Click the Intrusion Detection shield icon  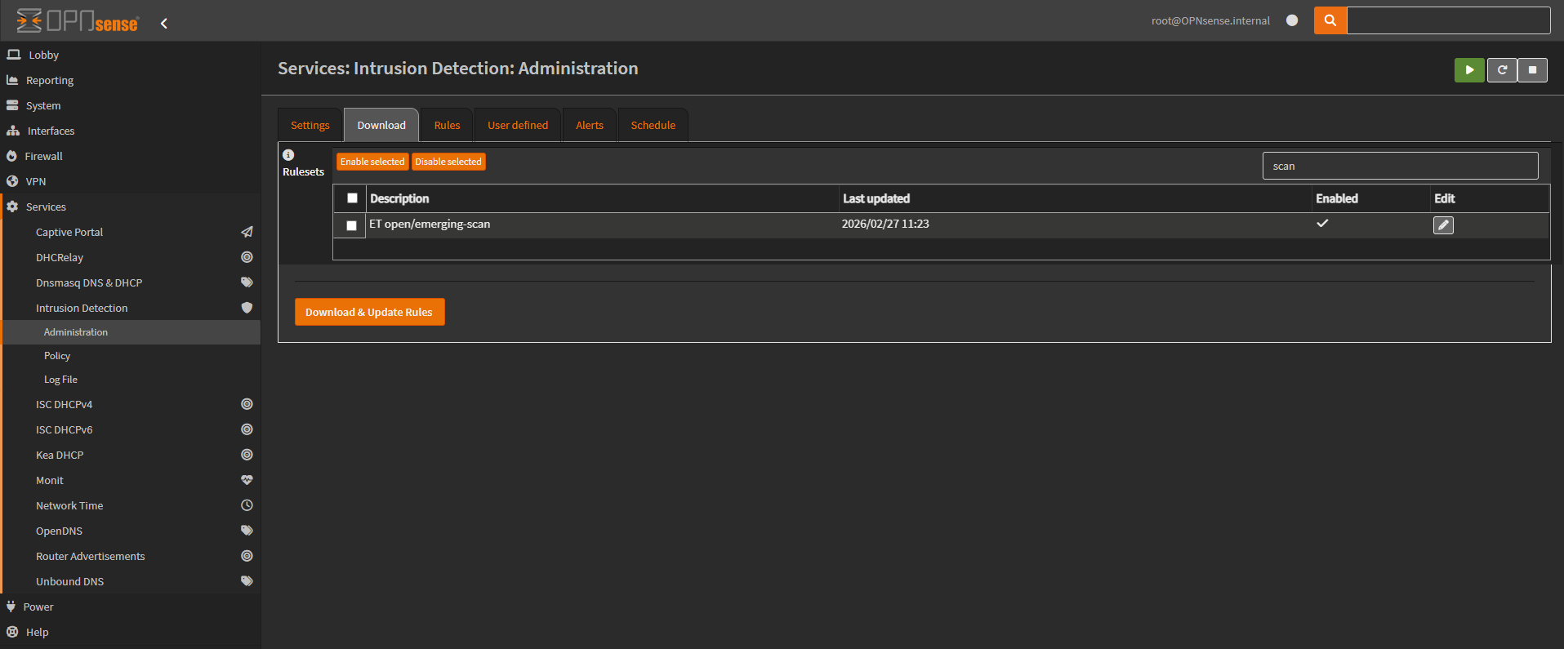click(x=247, y=308)
